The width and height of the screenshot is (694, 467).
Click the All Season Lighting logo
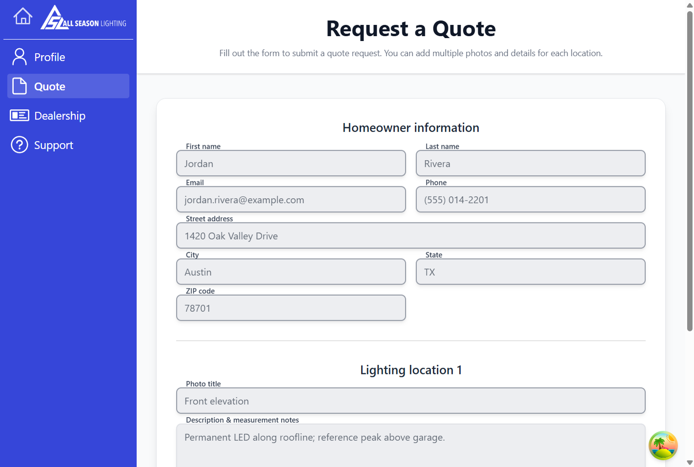pos(83,18)
